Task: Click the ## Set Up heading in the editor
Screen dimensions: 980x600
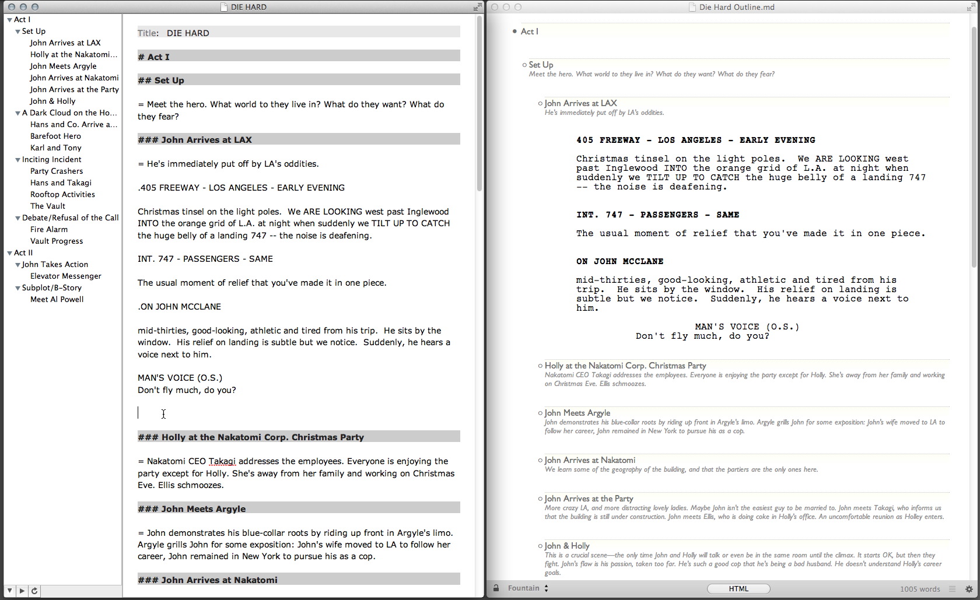Action: 299,80
